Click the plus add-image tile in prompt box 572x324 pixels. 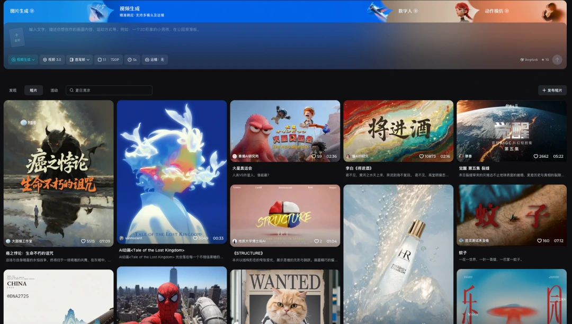pyautogui.click(x=17, y=37)
